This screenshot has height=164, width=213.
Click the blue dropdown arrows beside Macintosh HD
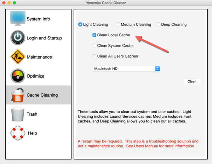point(157,69)
